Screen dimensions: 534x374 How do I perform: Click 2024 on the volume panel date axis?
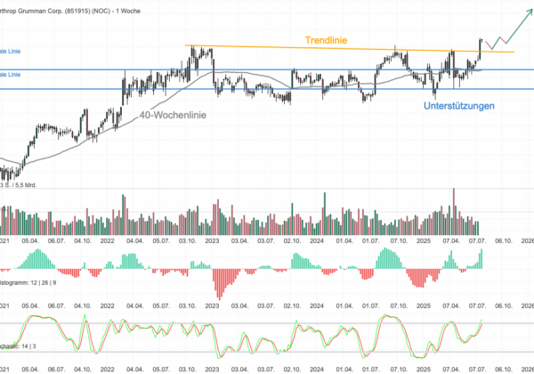317,240
